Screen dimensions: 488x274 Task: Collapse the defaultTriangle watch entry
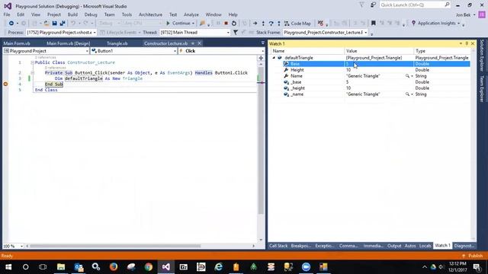click(x=274, y=58)
